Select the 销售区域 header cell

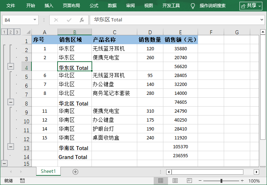(75, 40)
